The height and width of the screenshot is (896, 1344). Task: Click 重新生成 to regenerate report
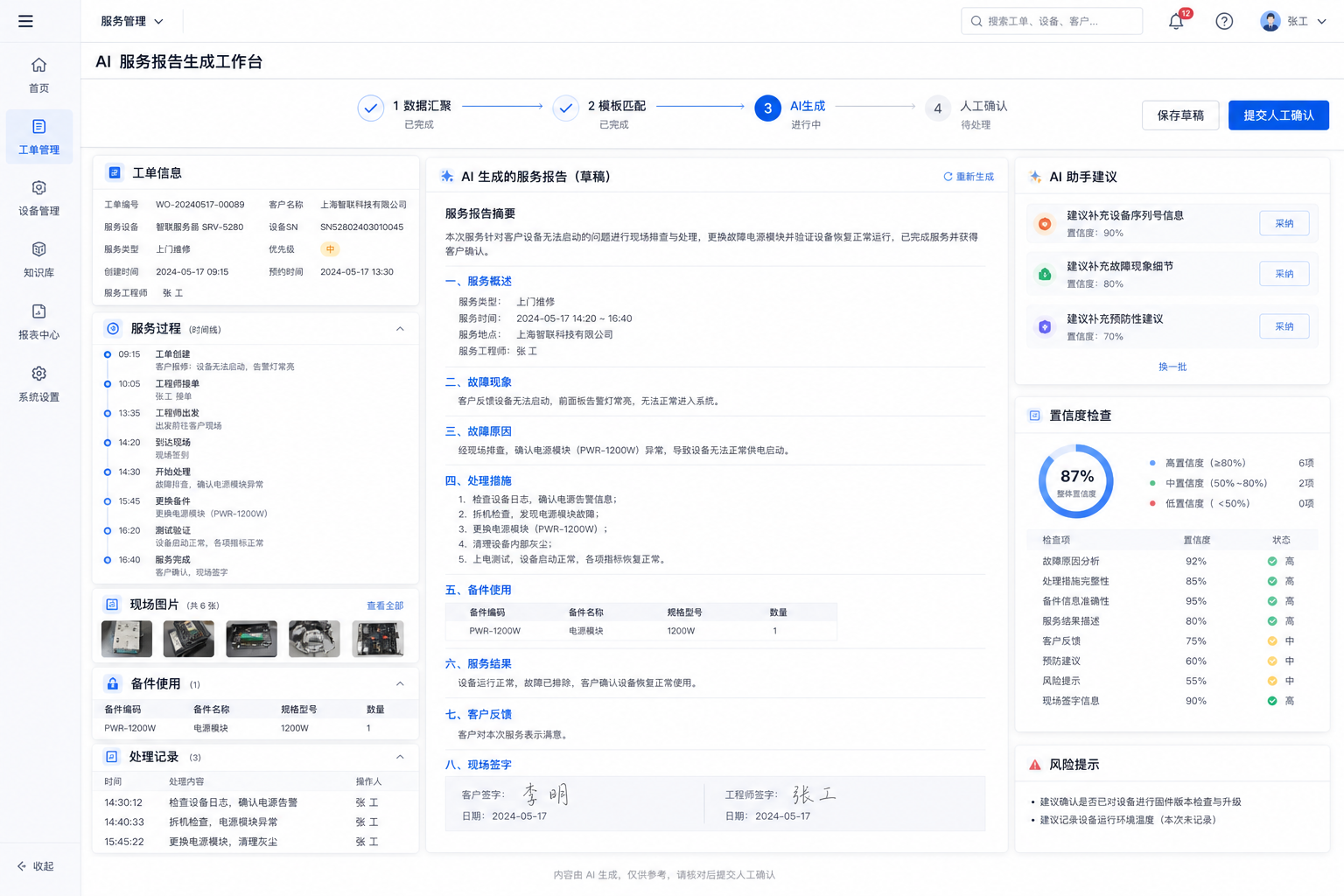point(969,177)
